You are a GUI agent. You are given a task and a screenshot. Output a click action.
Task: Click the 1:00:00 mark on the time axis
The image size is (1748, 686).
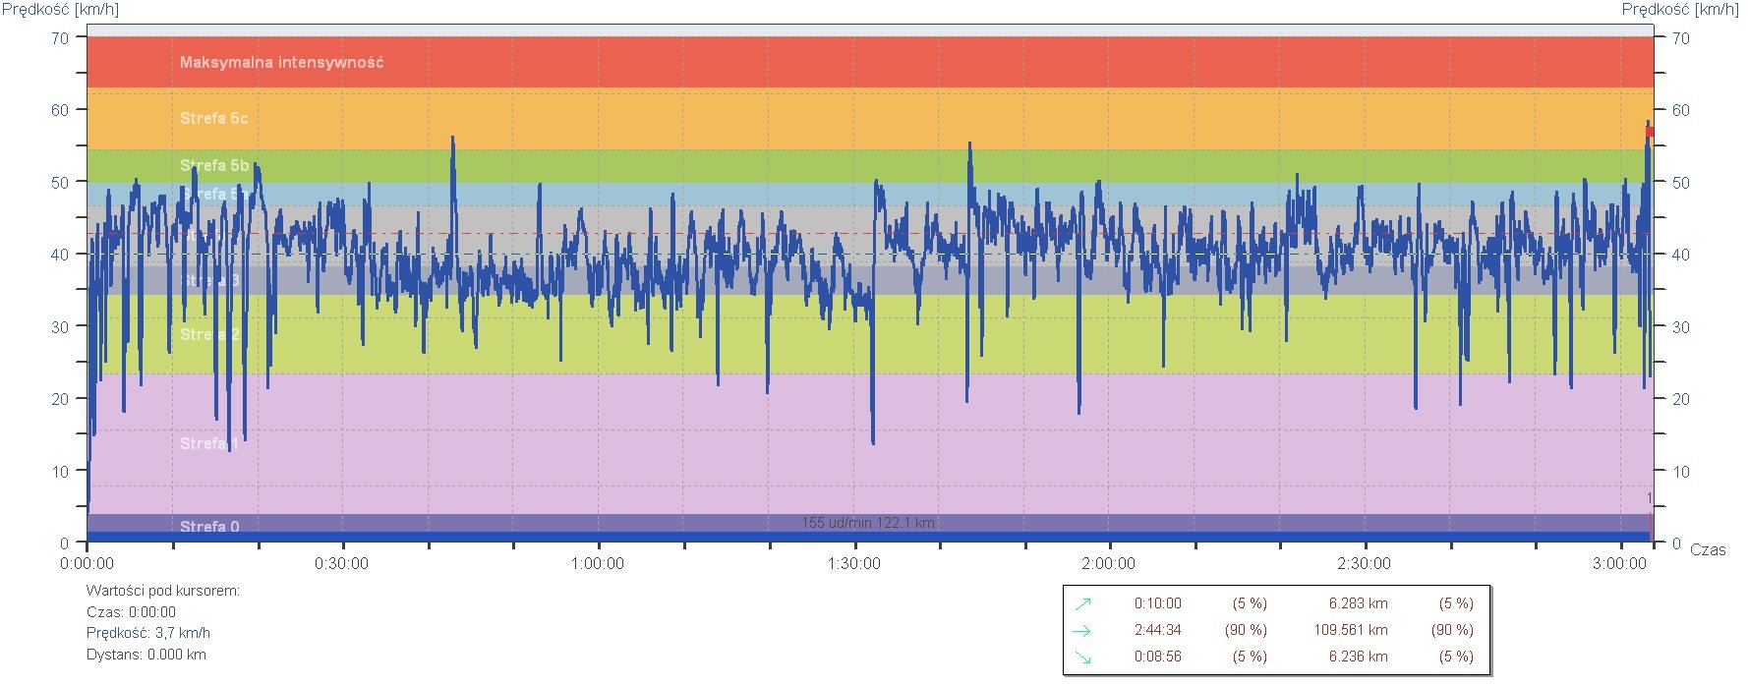598,563
